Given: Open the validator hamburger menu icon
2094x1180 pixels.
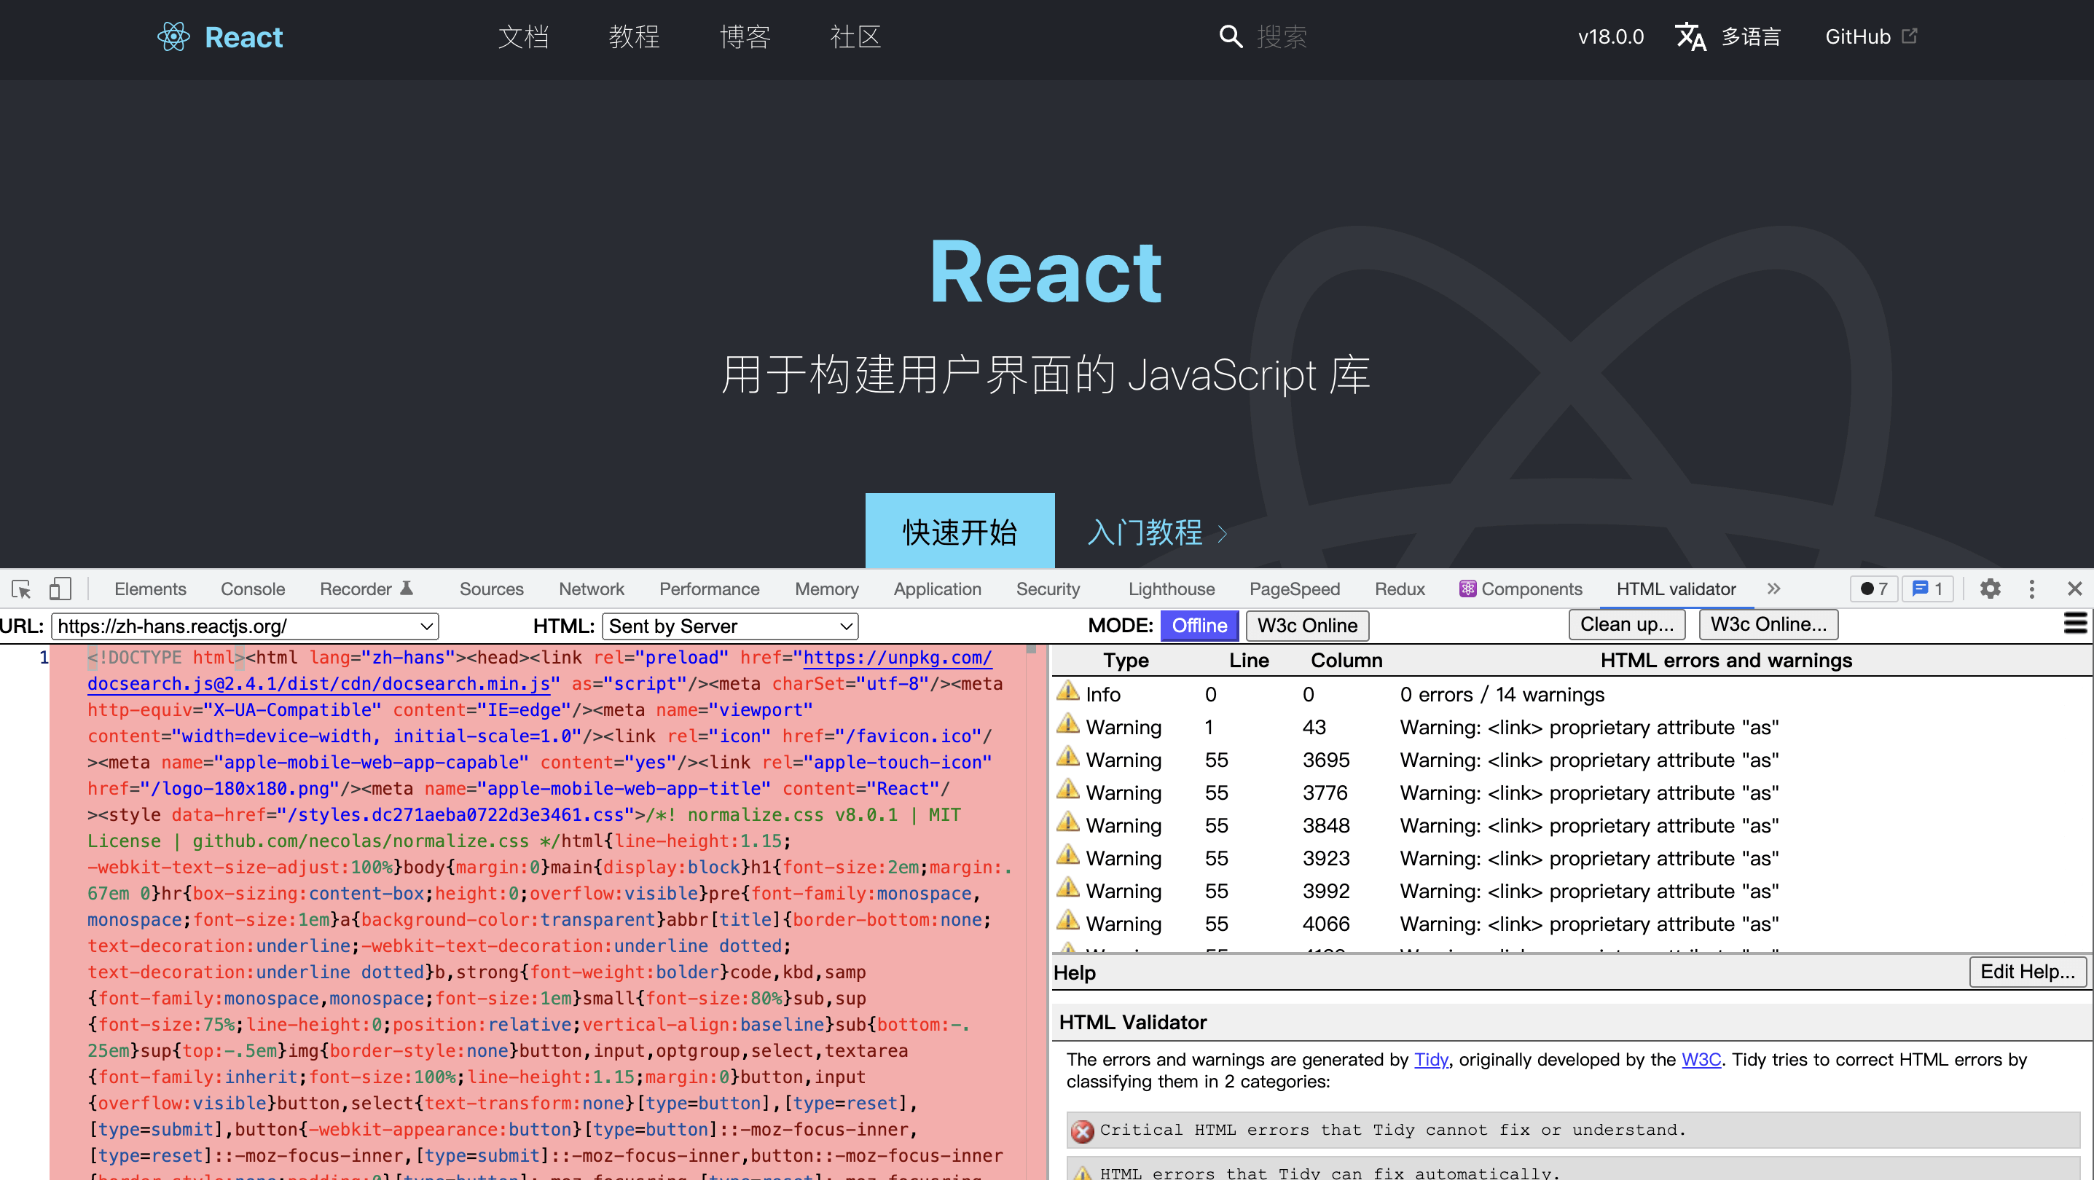Looking at the screenshot, I should tap(2075, 624).
